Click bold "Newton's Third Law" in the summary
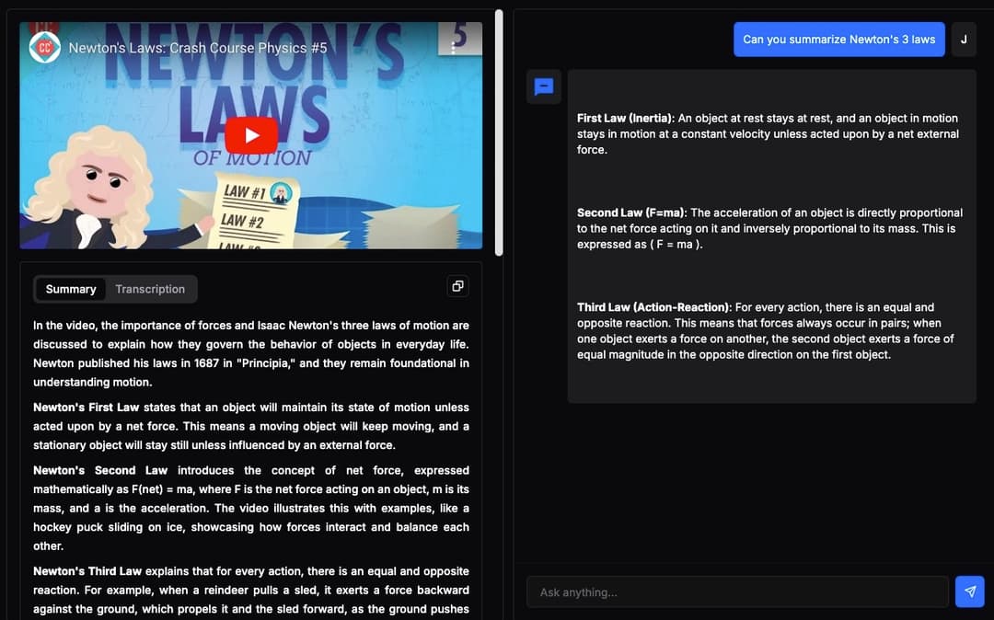994x620 pixels. 87,571
